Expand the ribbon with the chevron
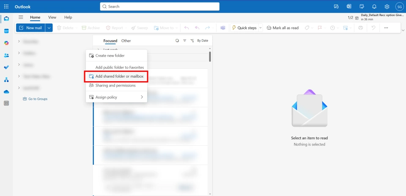The width and height of the screenshot is (406, 196). coord(403,30)
